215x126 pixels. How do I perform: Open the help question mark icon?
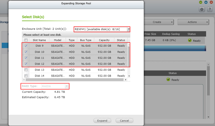[209, 9]
